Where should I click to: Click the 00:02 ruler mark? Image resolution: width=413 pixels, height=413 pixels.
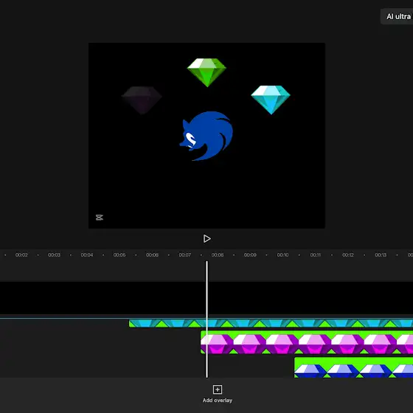click(21, 254)
